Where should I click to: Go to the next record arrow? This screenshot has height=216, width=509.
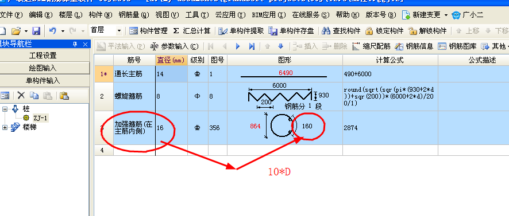(x=238, y=46)
